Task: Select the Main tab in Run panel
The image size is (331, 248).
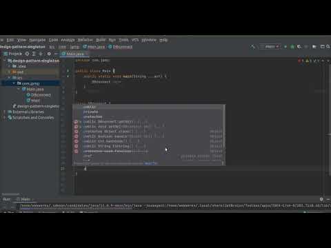Action: pyautogui.click(x=26, y=199)
